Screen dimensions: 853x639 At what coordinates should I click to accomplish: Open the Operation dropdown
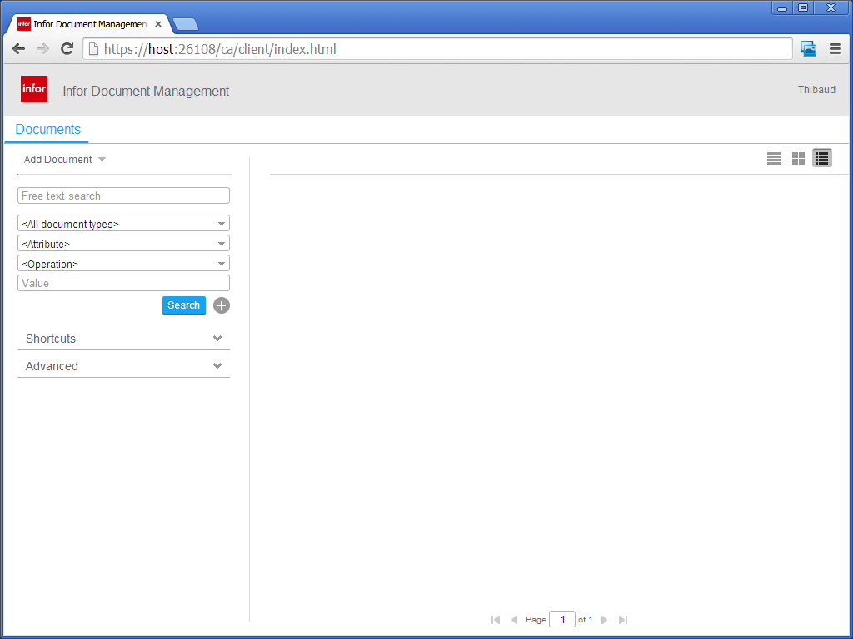(x=123, y=264)
